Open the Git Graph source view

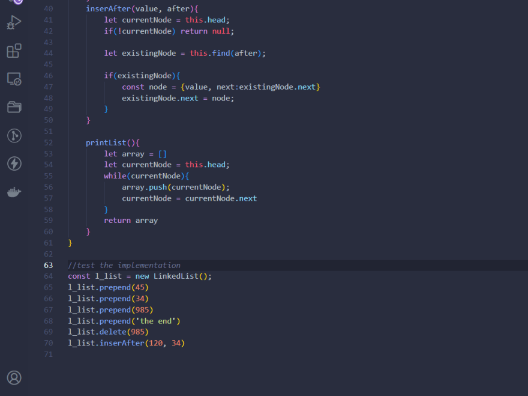tap(14, 136)
